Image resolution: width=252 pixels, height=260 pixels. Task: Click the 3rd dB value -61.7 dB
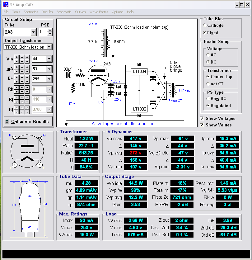[x=228, y=235]
